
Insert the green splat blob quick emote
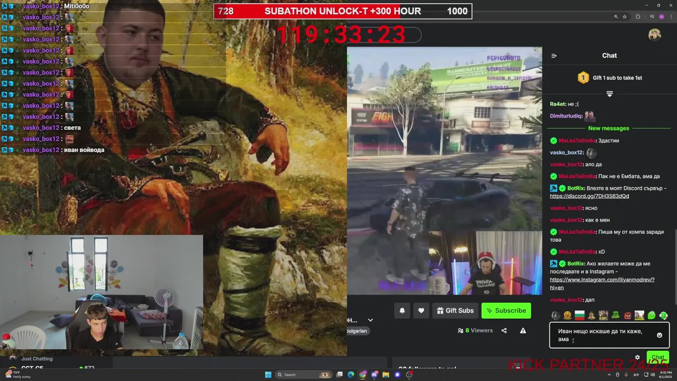(652, 315)
